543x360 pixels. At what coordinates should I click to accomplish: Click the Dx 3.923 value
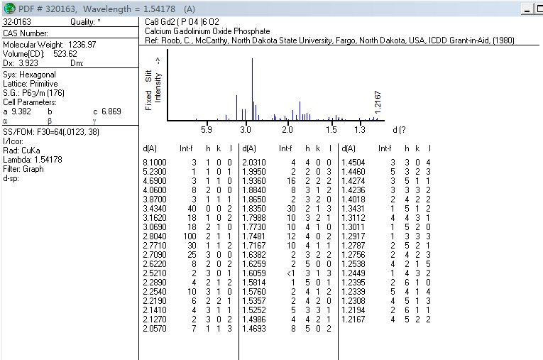(x=21, y=63)
